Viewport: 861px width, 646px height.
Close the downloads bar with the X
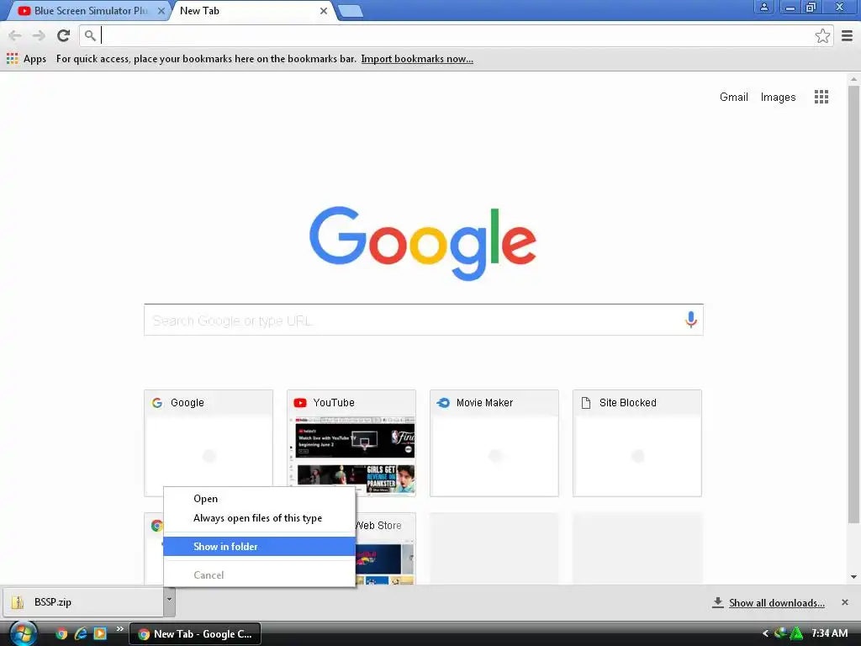point(845,602)
